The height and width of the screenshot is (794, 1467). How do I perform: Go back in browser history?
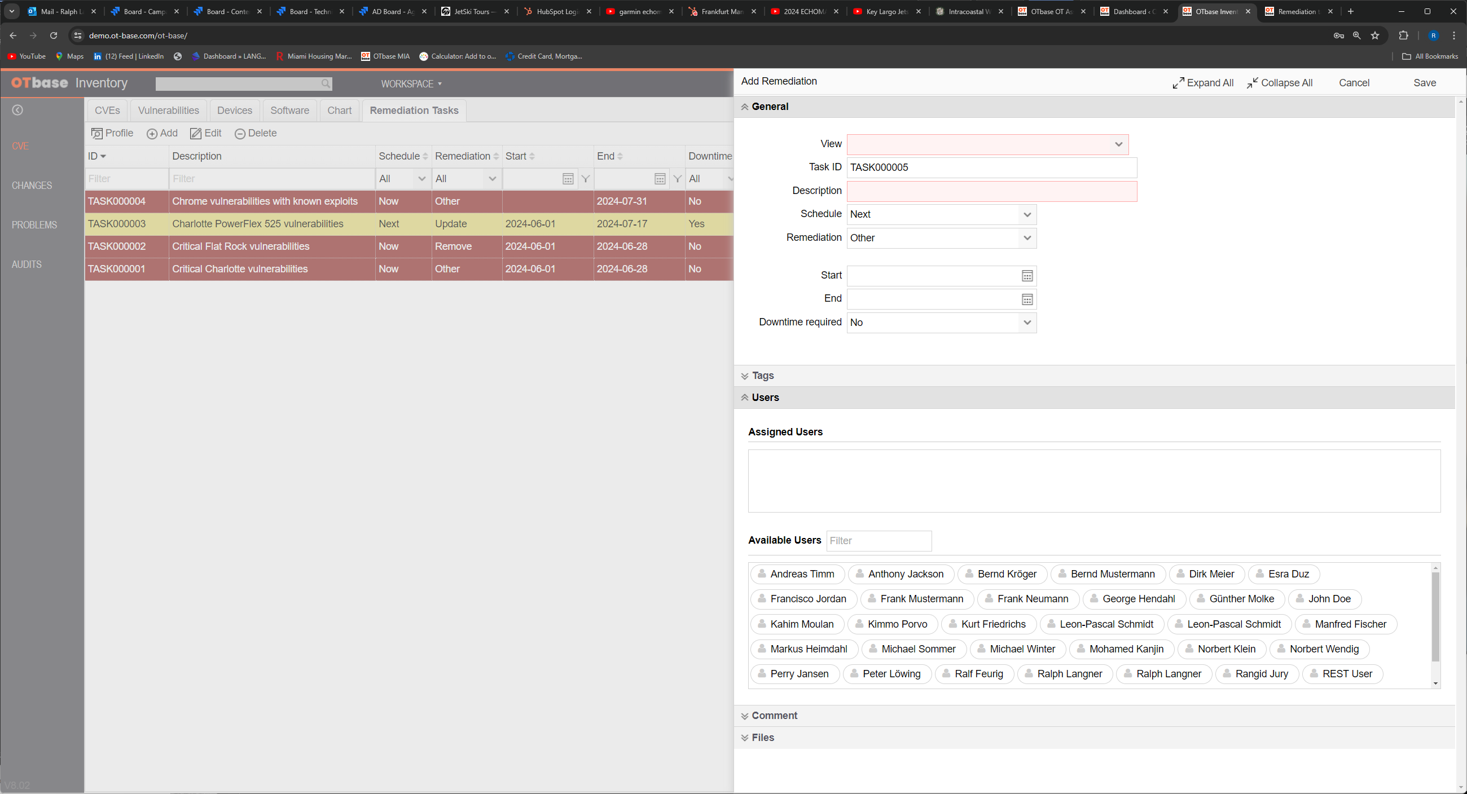(12, 36)
